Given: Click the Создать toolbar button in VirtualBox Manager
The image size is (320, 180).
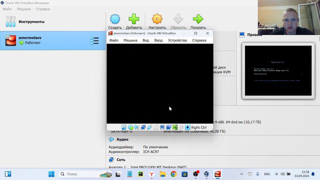Looking at the screenshot, I should pos(115,21).
